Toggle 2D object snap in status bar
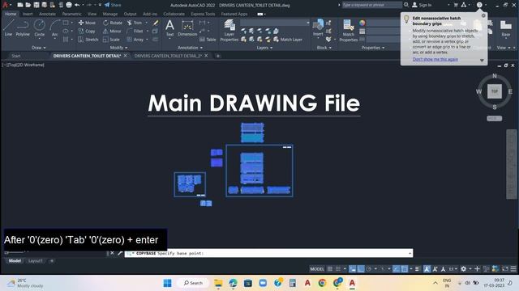Image resolution: width=519 pixels, height=291 pixels. [404, 269]
